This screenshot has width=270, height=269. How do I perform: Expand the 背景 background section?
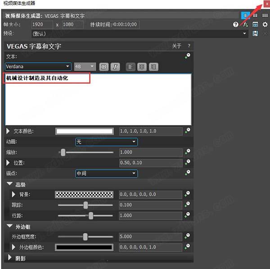(13, 195)
